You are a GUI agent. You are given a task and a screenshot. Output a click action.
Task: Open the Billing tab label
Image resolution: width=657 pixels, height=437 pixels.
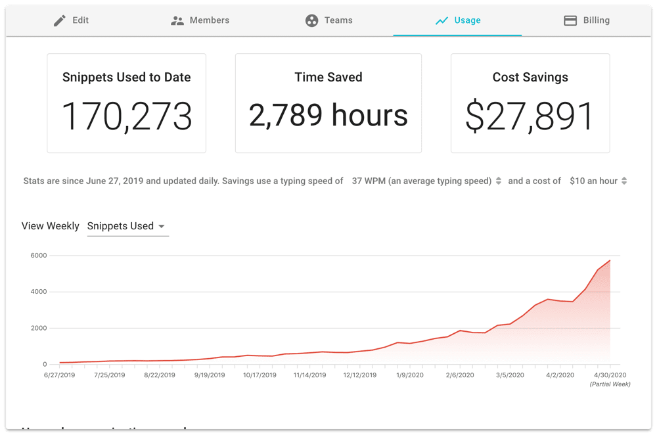tap(597, 20)
